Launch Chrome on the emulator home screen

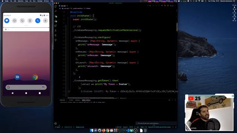point(35,77)
